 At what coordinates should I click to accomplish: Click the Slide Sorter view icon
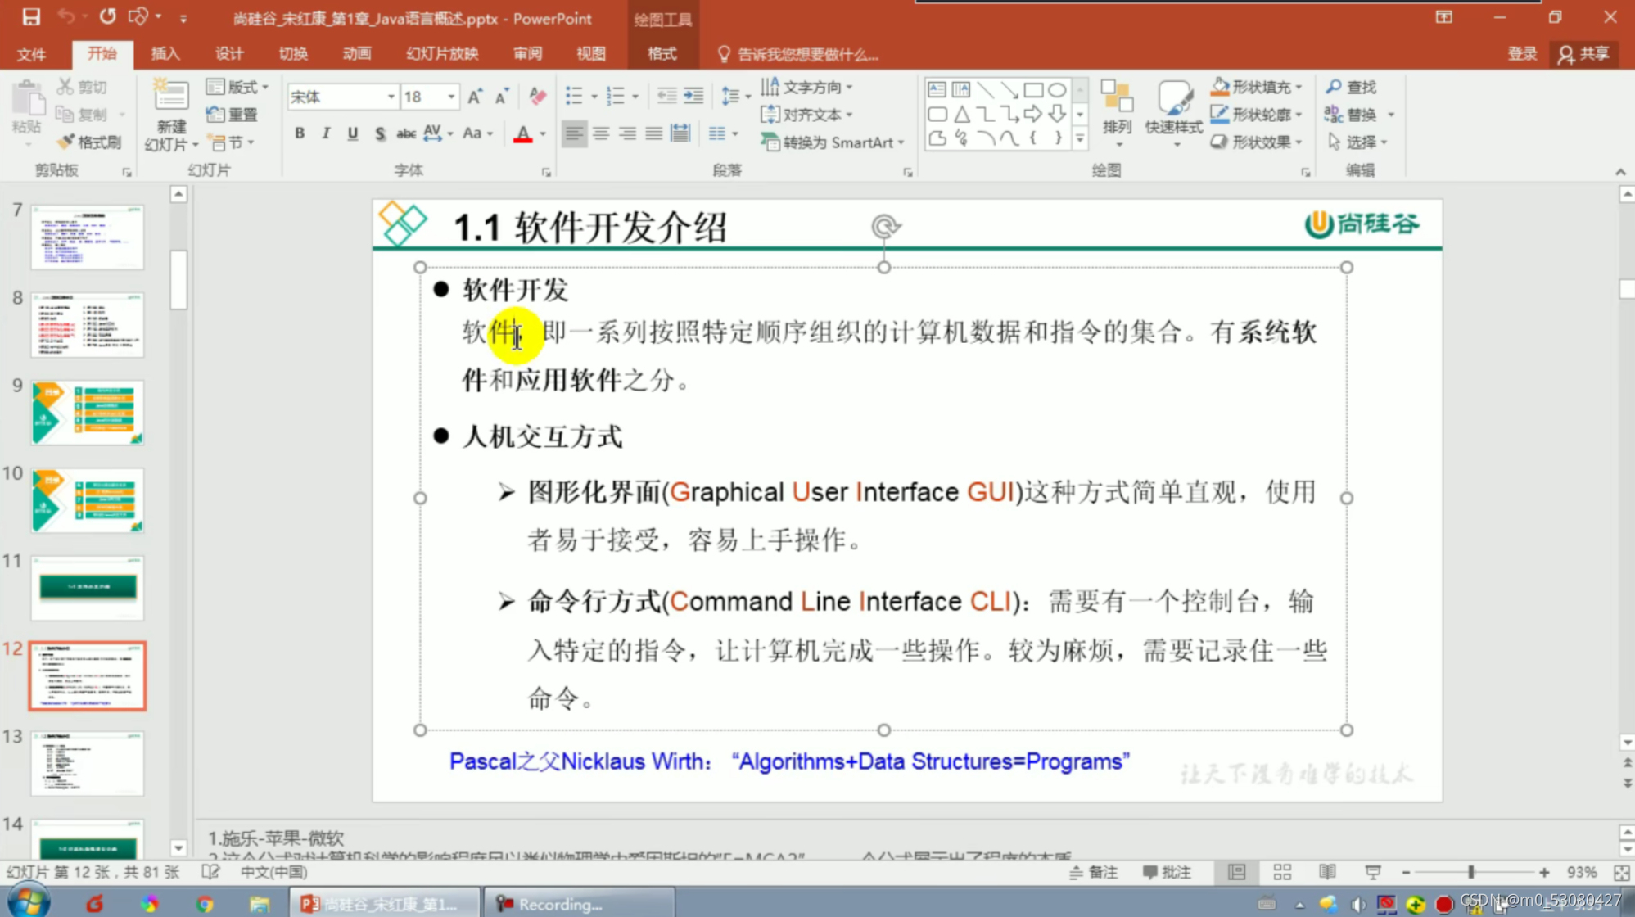(1282, 872)
